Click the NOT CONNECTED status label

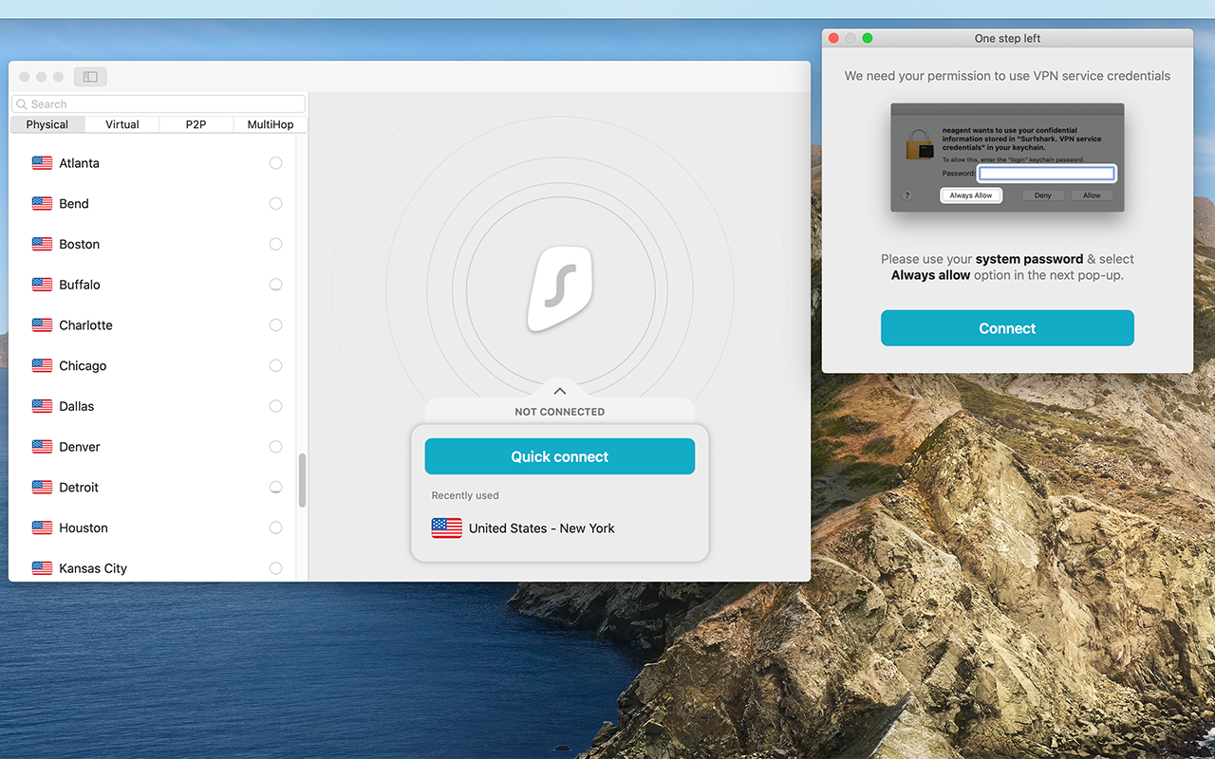coord(560,412)
